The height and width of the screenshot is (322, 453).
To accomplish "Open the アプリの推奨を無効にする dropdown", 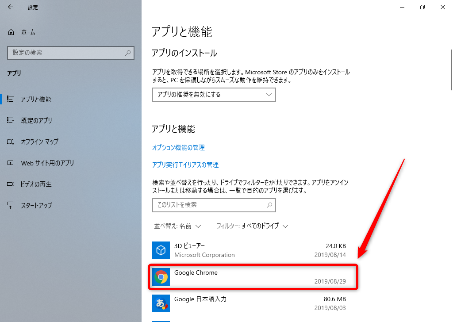I will point(214,95).
